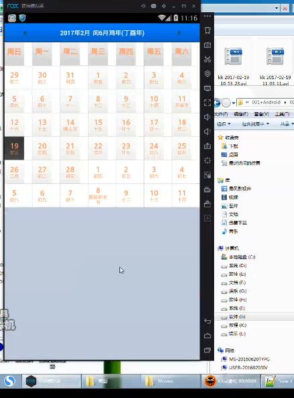Go to previous month in calendar header
This screenshot has width=294, height=398.
(x=25, y=33)
